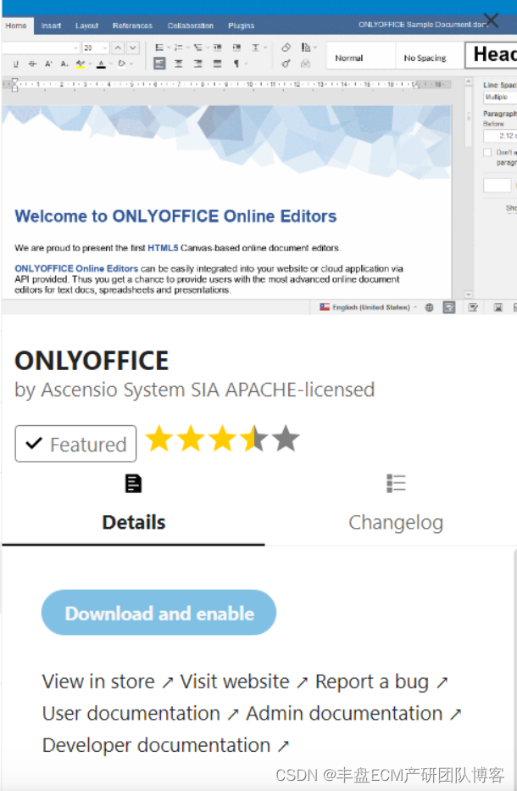Viewport: 517px width, 791px height.
Task: Select the align center icon
Action: 178,64
